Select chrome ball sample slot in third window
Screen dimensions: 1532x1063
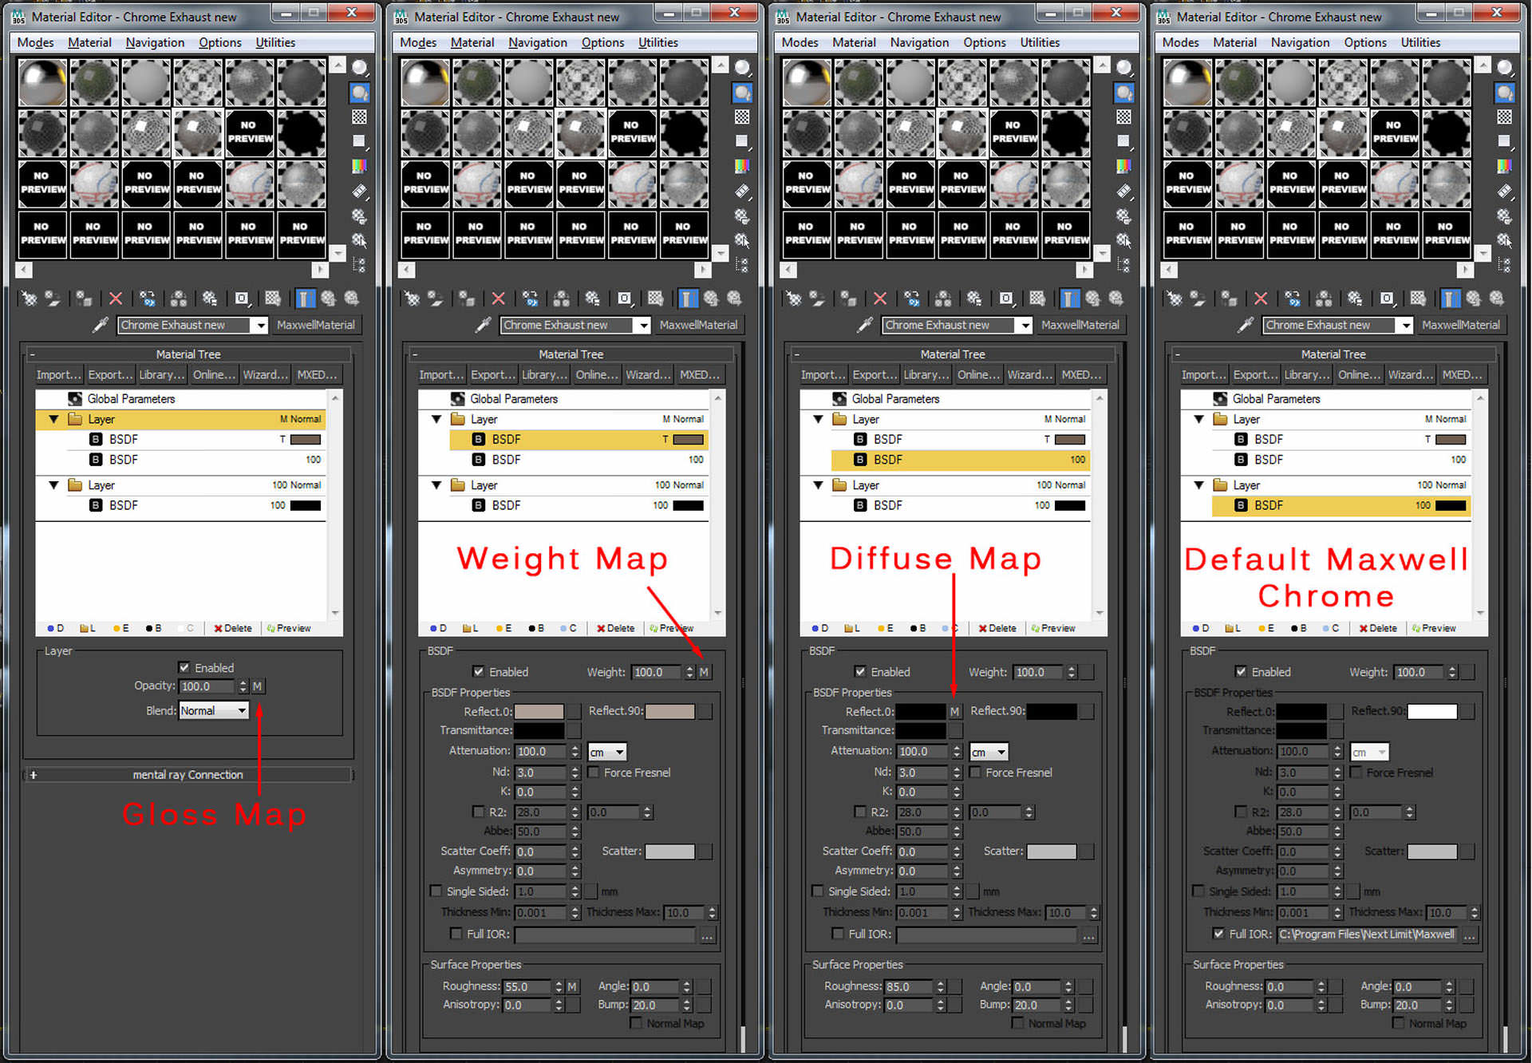pos(807,82)
